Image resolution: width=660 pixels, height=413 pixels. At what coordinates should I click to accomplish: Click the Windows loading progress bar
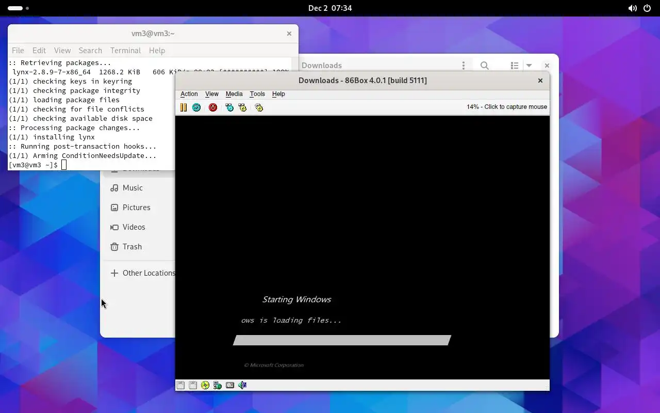(x=342, y=340)
